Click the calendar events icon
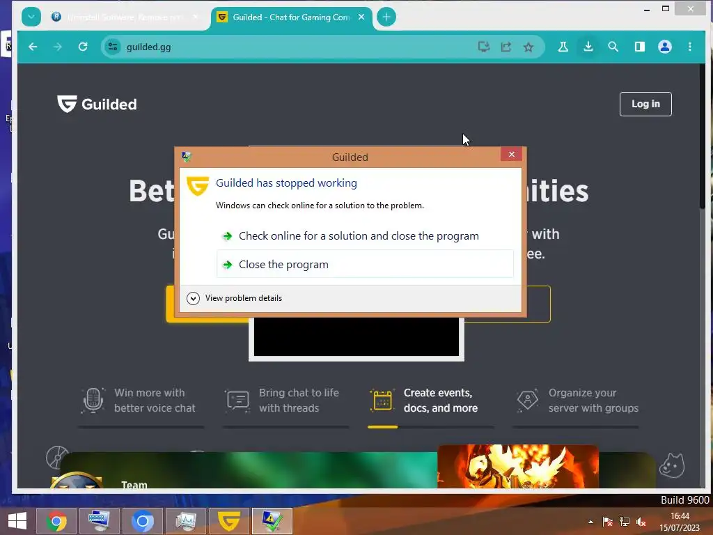 382,401
